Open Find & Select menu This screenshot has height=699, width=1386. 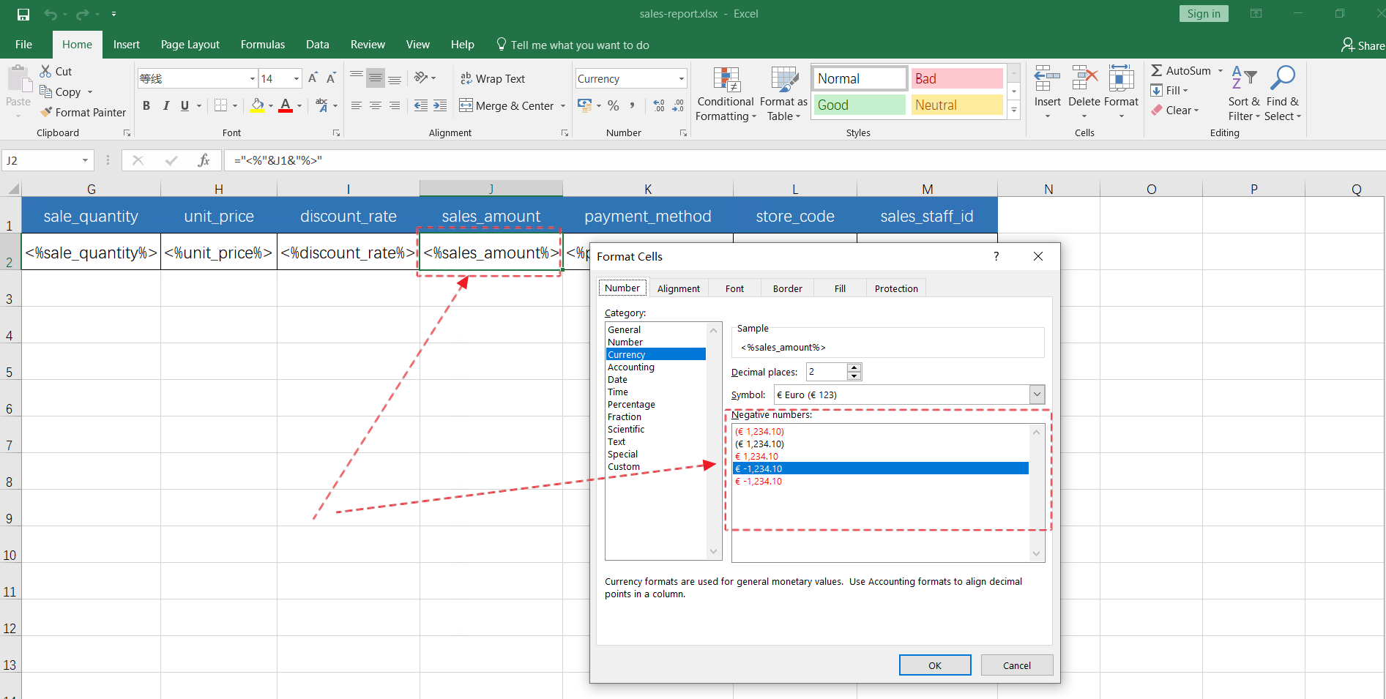[x=1283, y=94]
